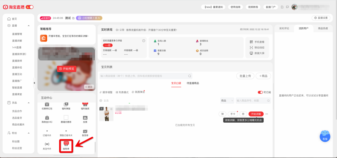Click the product thumbnail image
Image resolution: width=337 pixels, height=158 pixels.
coord(106,114)
